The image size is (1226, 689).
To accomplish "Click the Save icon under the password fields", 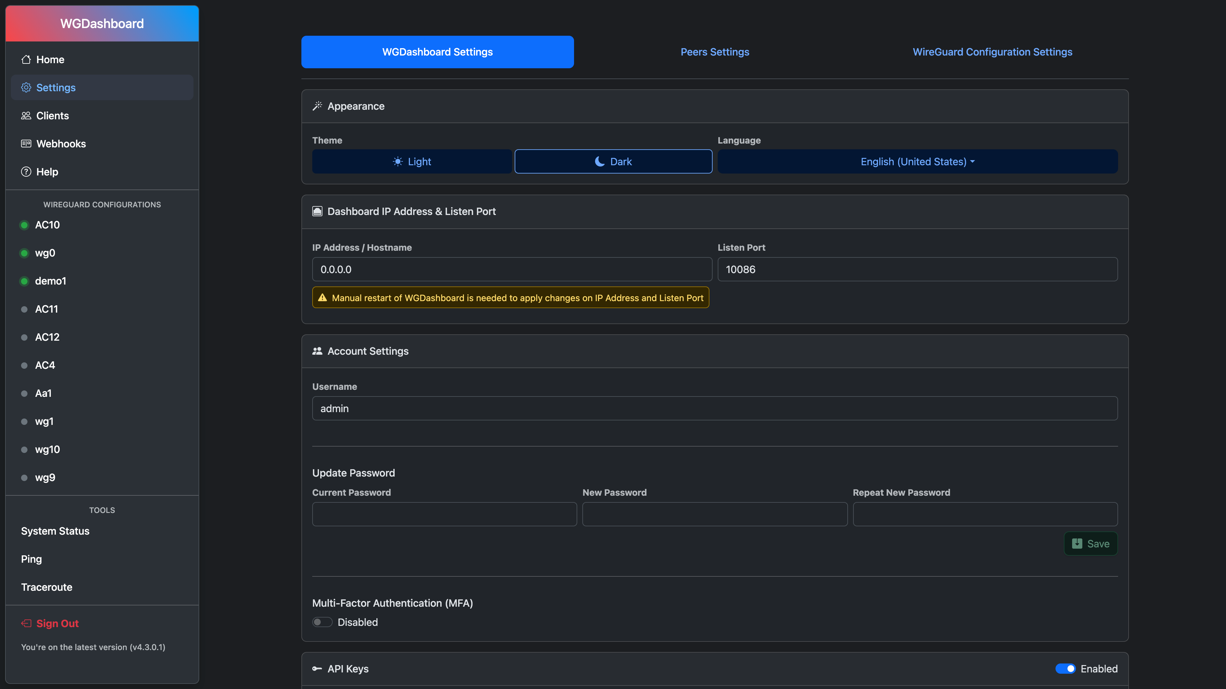I will (1077, 544).
